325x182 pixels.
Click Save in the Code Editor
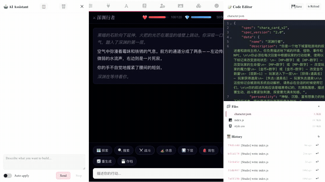(x=297, y=6)
